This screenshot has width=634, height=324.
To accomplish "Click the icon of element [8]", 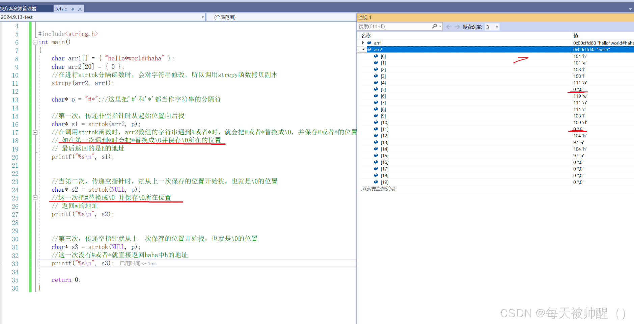I will pos(376,109).
